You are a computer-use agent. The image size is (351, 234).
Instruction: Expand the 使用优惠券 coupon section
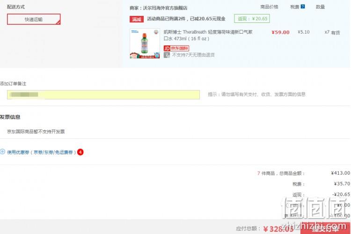coord(41,152)
